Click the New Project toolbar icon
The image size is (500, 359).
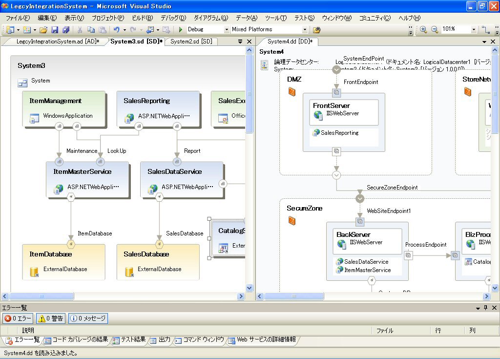click(10, 30)
